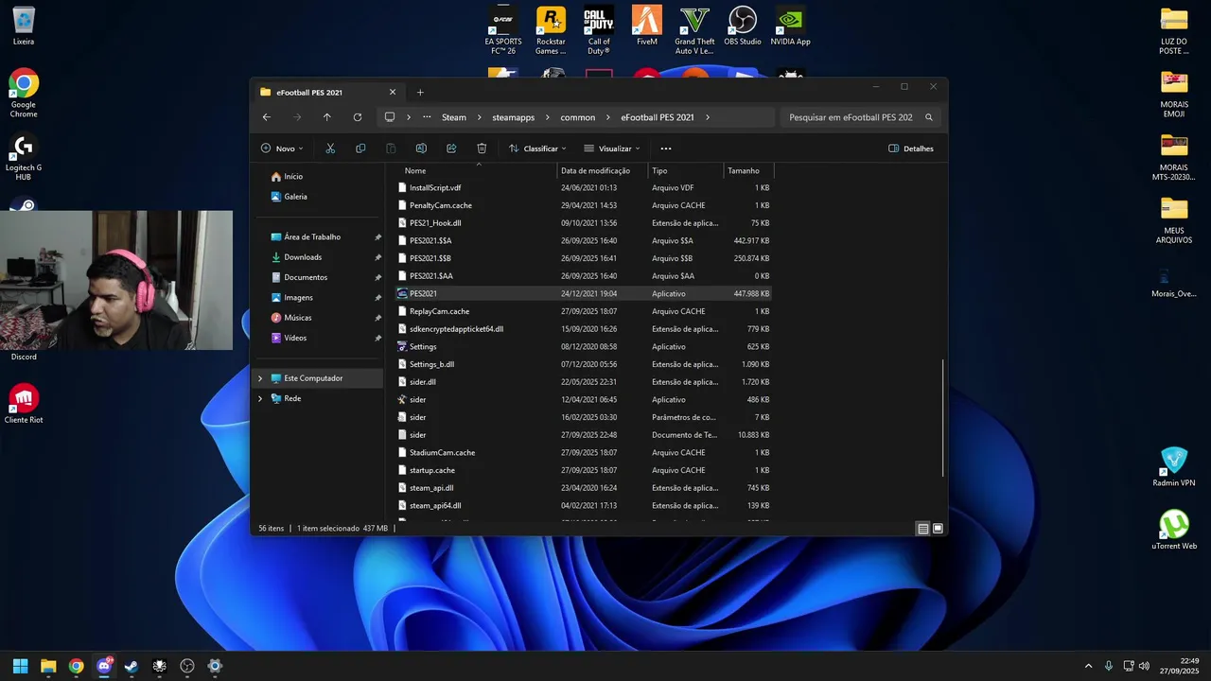Open the Visualizar view dropdown
Viewport: 1211px width, 681px height.
[612, 148]
